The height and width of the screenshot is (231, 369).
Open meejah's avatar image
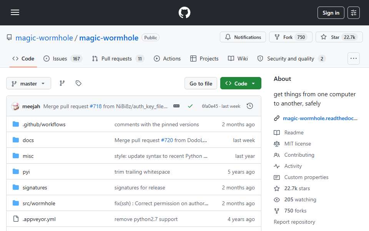coord(15,106)
